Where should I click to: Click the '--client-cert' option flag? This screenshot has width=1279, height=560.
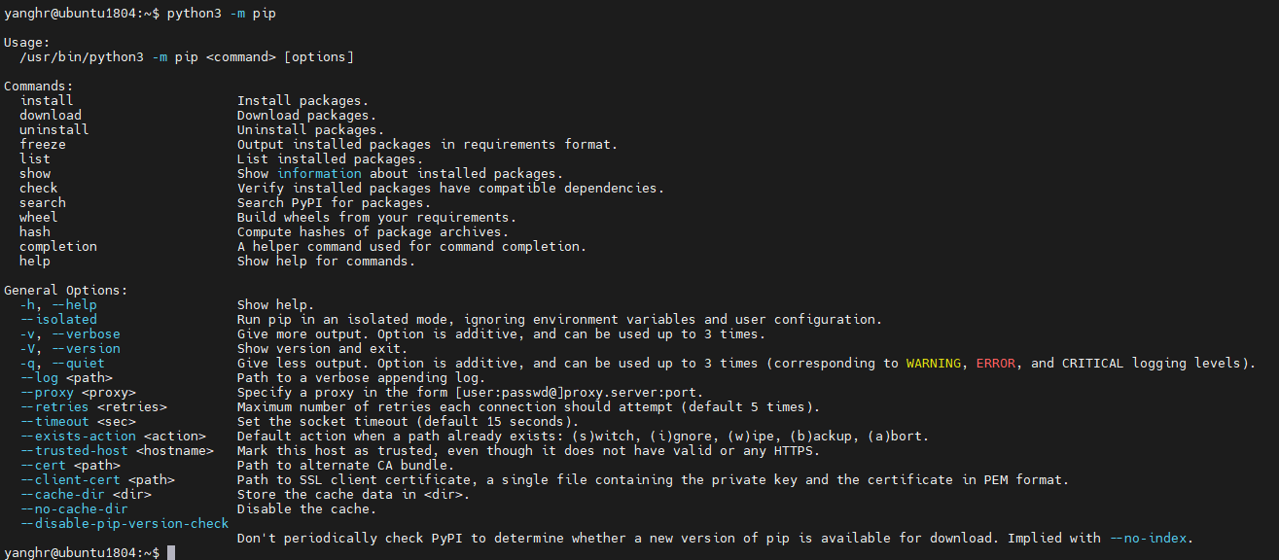tap(70, 479)
